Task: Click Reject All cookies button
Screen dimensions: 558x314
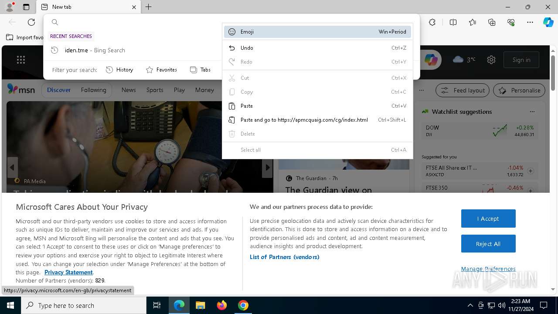Action: click(x=488, y=244)
